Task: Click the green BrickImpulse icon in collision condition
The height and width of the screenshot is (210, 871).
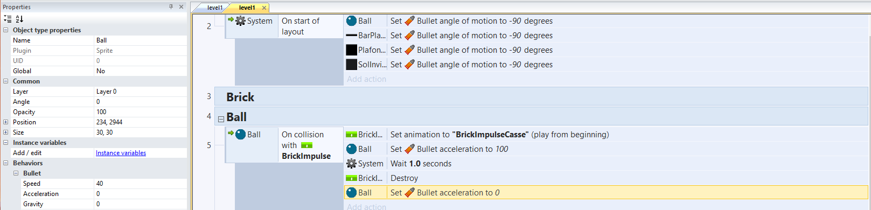Action: (306, 145)
